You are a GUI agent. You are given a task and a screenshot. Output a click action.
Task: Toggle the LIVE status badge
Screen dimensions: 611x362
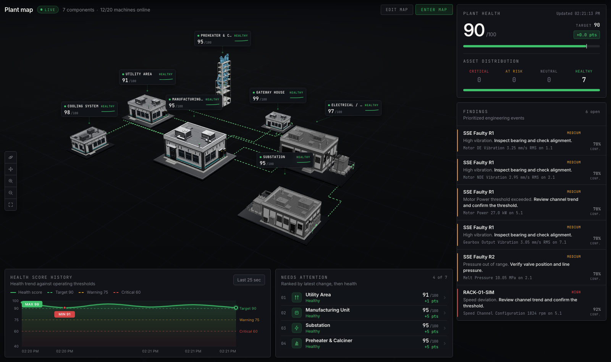click(x=48, y=10)
